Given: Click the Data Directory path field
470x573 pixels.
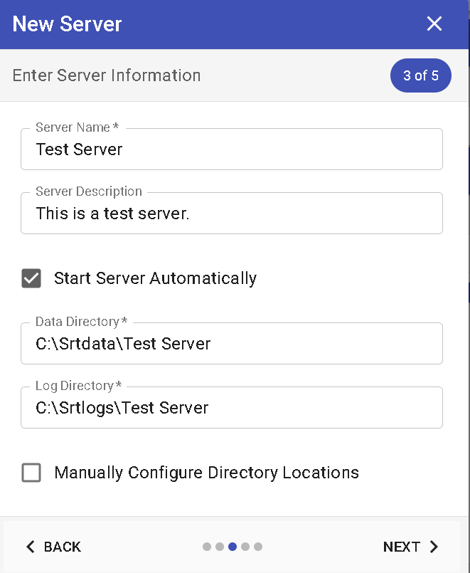Looking at the screenshot, I should [x=231, y=343].
